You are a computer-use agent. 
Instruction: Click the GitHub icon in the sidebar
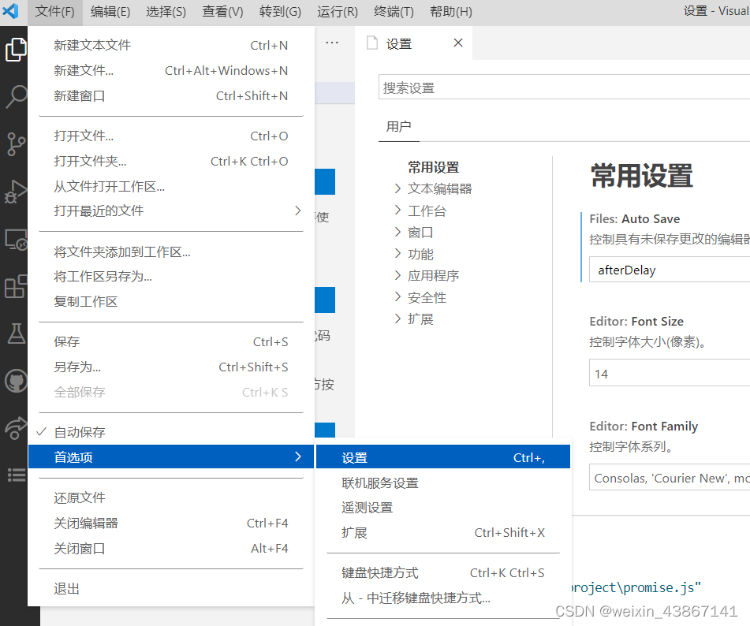(x=17, y=380)
